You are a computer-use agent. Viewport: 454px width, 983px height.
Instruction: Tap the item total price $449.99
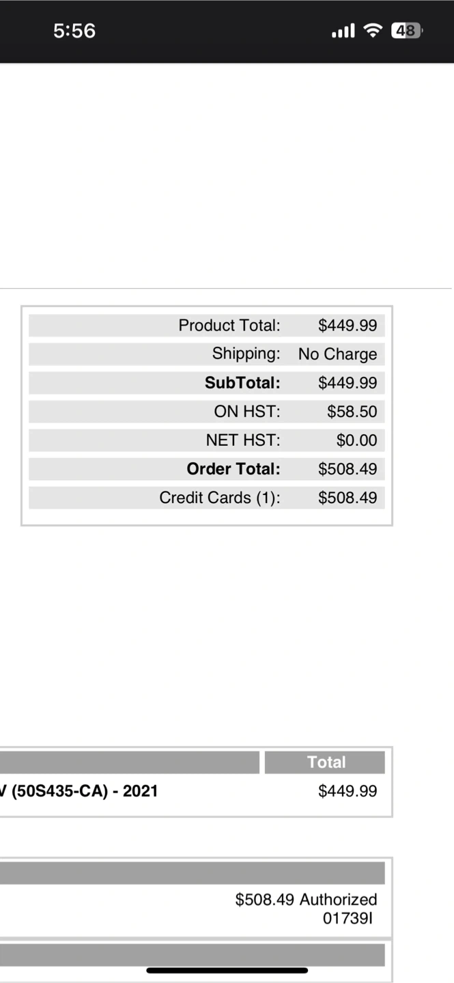click(x=347, y=791)
